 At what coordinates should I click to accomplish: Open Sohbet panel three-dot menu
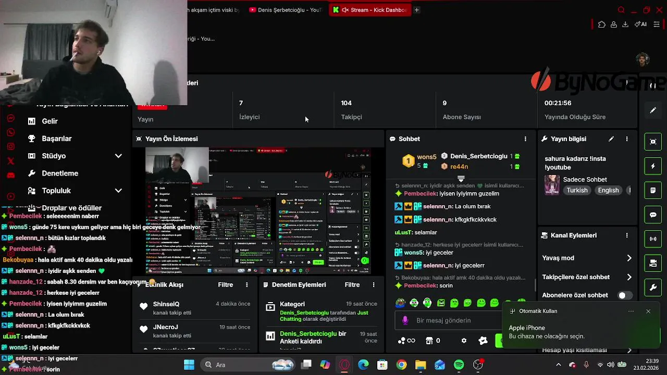525,139
